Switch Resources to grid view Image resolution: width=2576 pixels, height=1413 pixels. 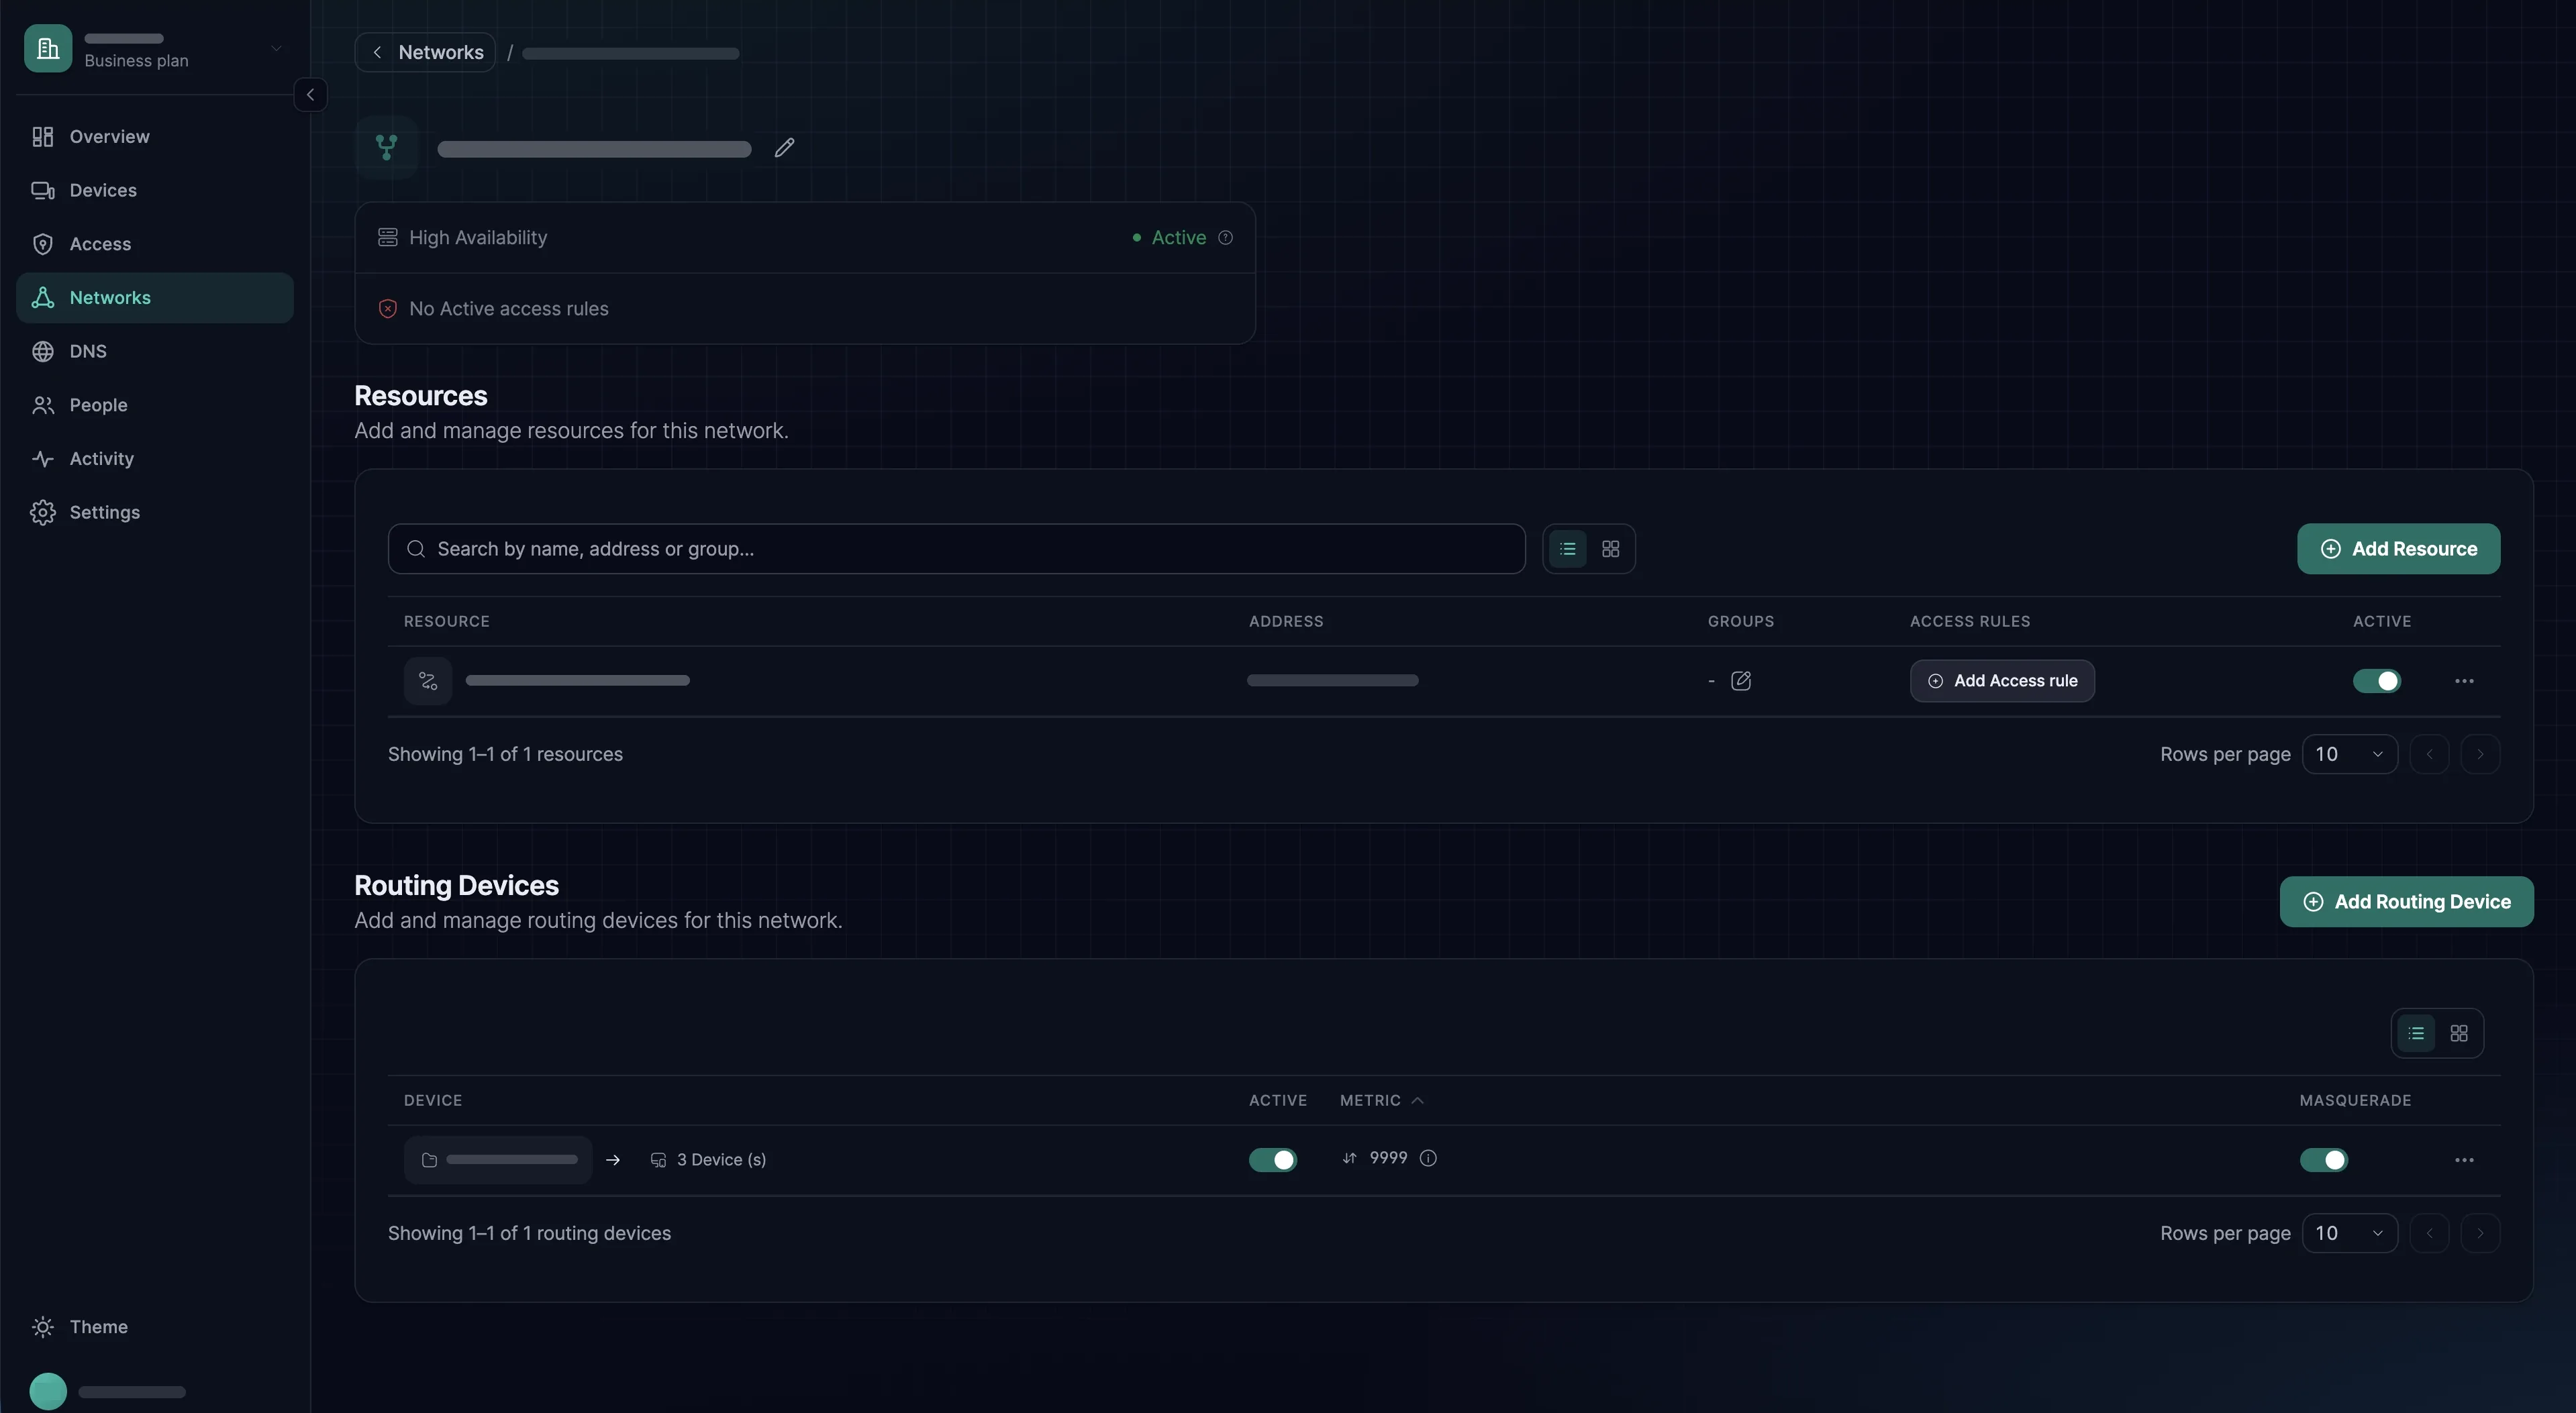pos(1610,549)
